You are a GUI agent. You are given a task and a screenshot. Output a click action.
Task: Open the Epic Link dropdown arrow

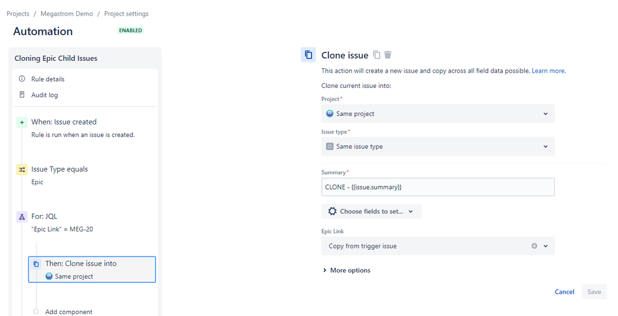(x=546, y=246)
